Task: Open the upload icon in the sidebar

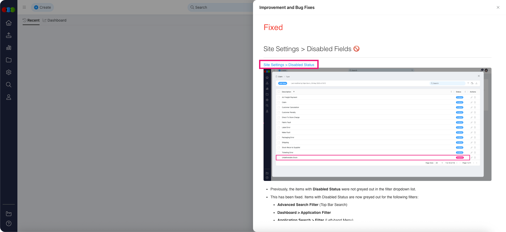Action: click(x=9, y=35)
